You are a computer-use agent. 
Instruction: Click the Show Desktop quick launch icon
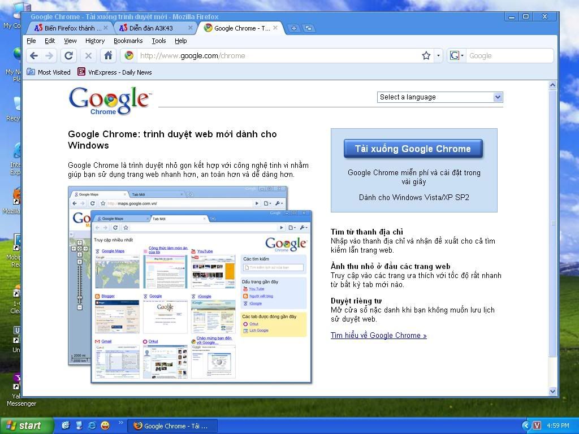point(66,426)
